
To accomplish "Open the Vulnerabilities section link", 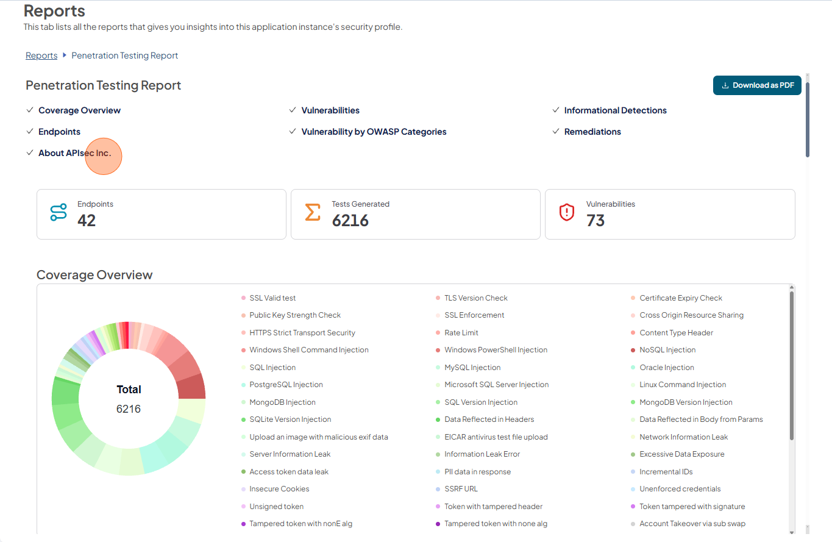I will (330, 110).
